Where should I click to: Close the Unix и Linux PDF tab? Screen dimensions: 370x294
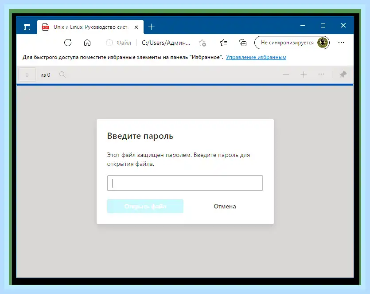pos(136,27)
